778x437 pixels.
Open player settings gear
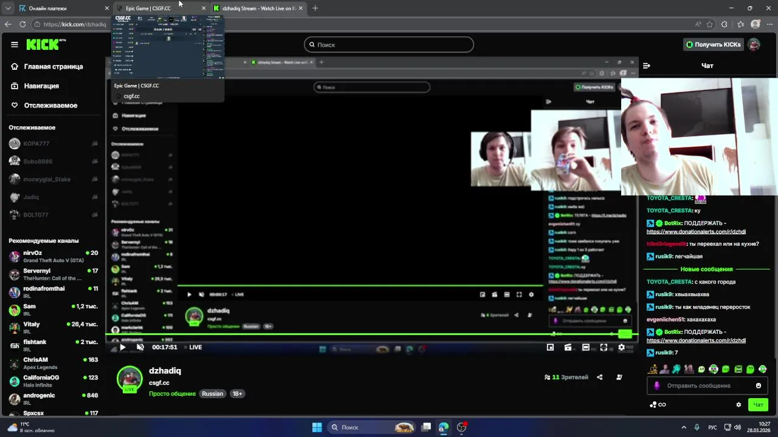click(x=621, y=347)
